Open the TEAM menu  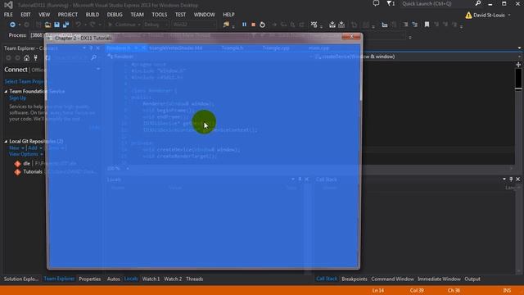click(137, 15)
